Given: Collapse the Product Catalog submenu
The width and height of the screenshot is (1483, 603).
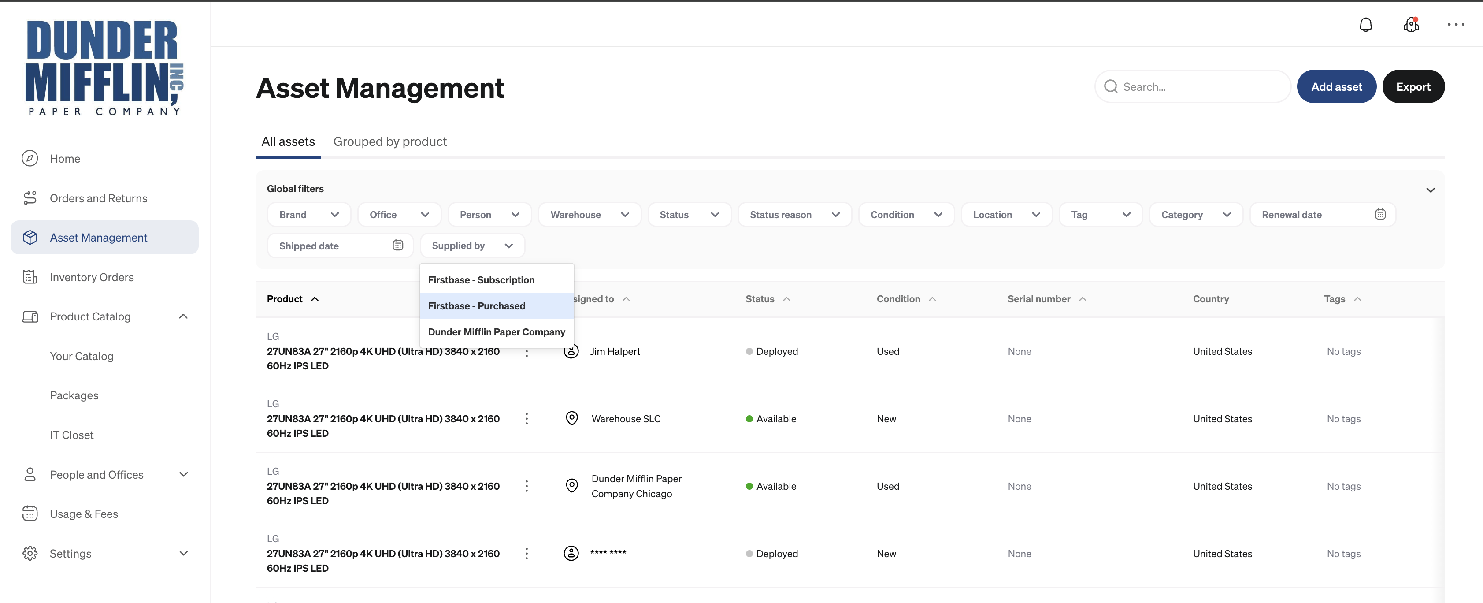Looking at the screenshot, I should tap(184, 316).
